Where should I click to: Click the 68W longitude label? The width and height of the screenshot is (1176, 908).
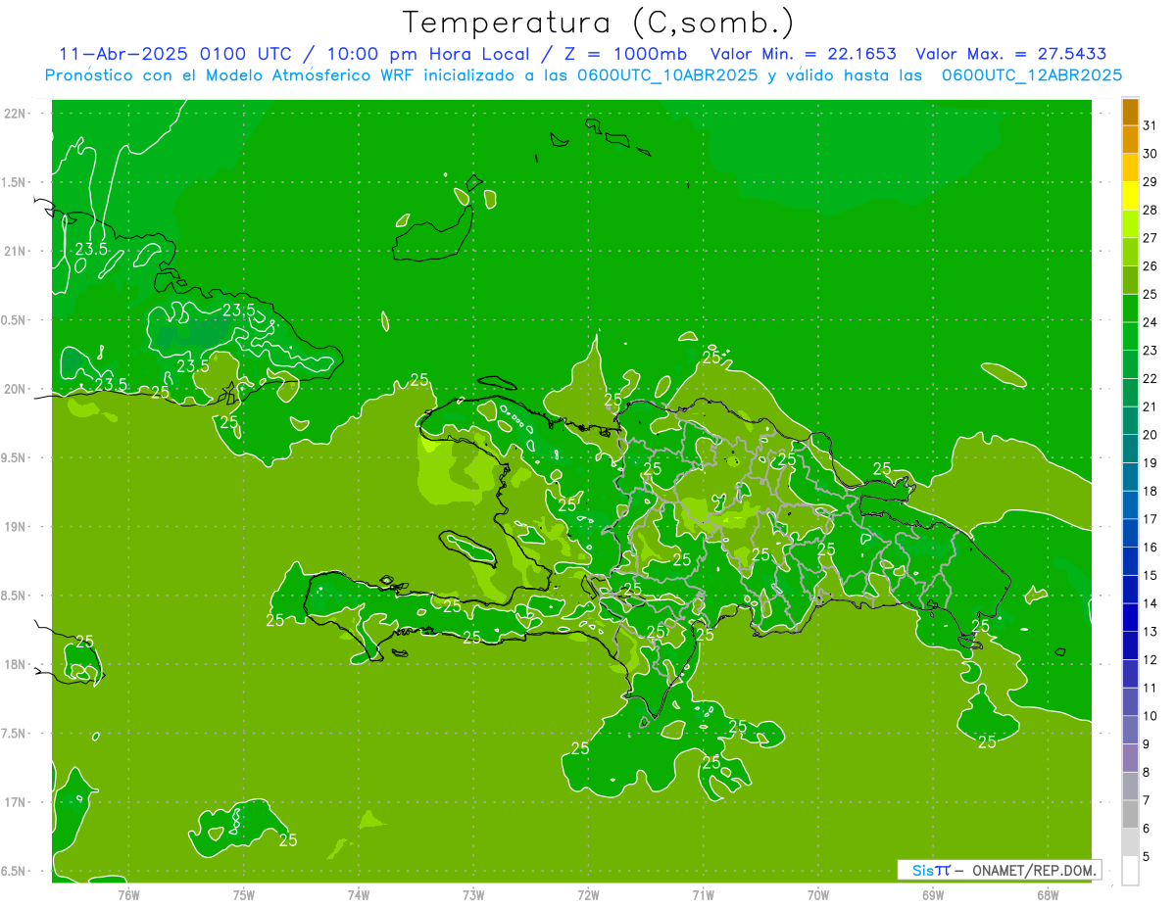(1048, 894)
